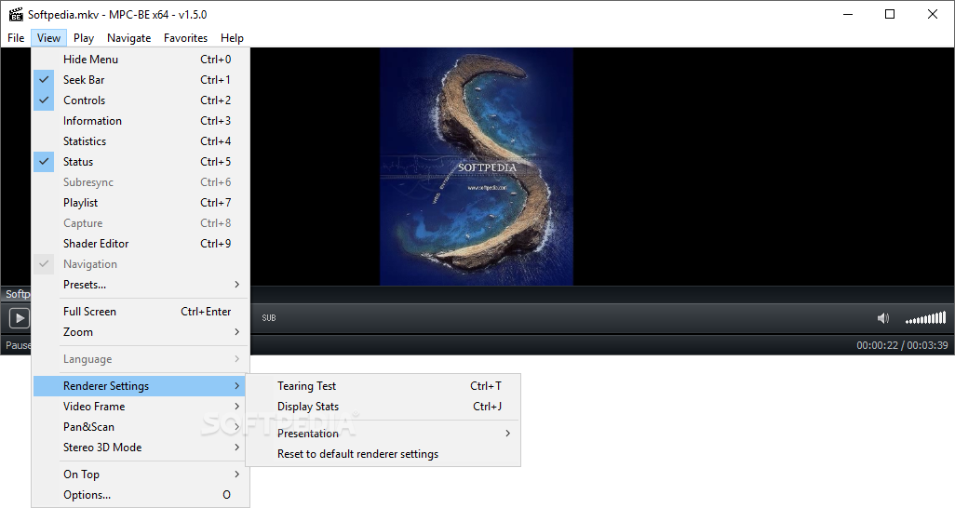Enable Tearing Test
Screen dimensions: 955x508
[383, 386]
